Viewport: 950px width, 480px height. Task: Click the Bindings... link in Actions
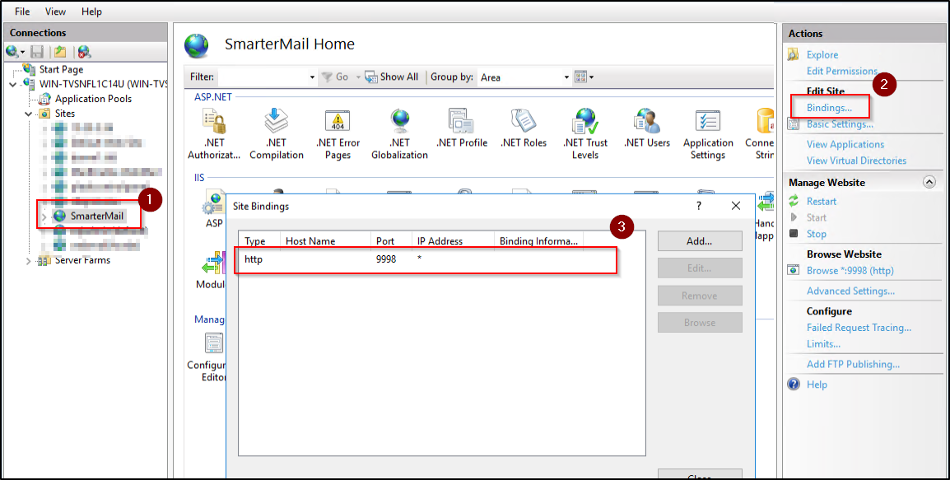tap(829, 108)
